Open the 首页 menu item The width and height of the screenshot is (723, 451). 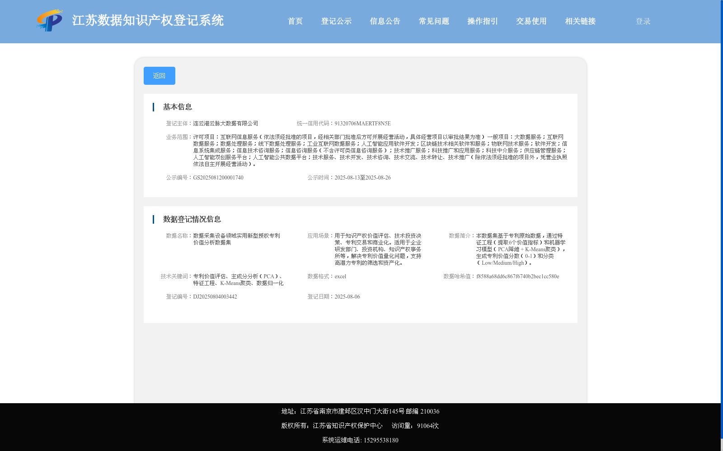pos(295,21)
